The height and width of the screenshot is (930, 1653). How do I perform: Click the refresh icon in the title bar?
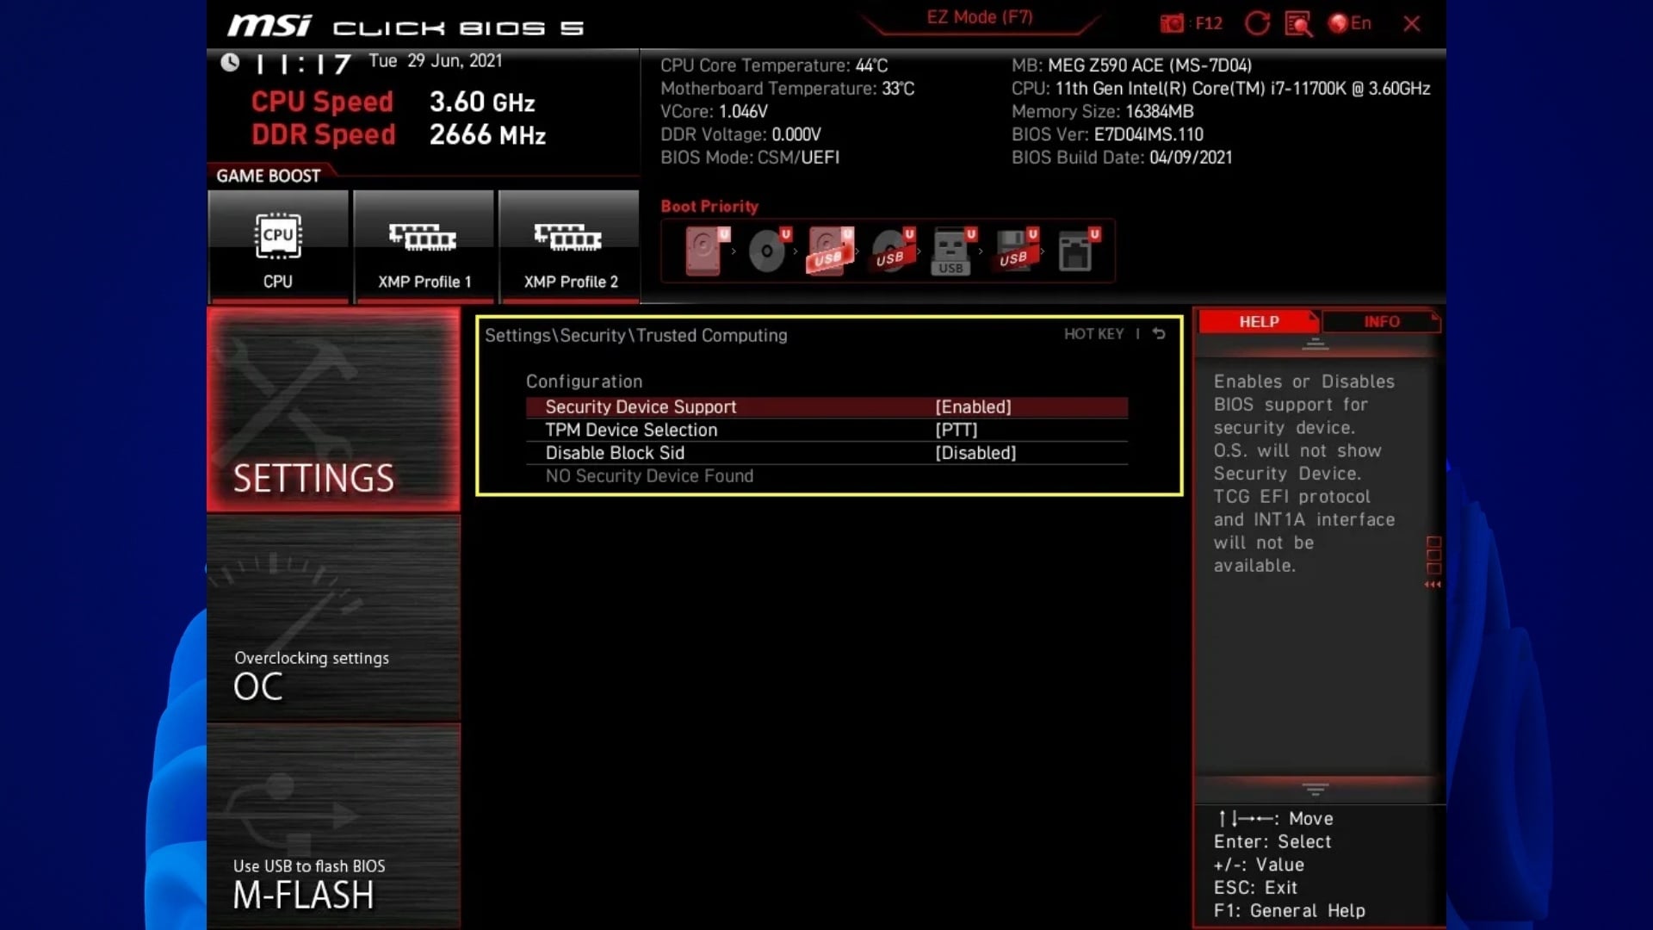click(1257, 23)
